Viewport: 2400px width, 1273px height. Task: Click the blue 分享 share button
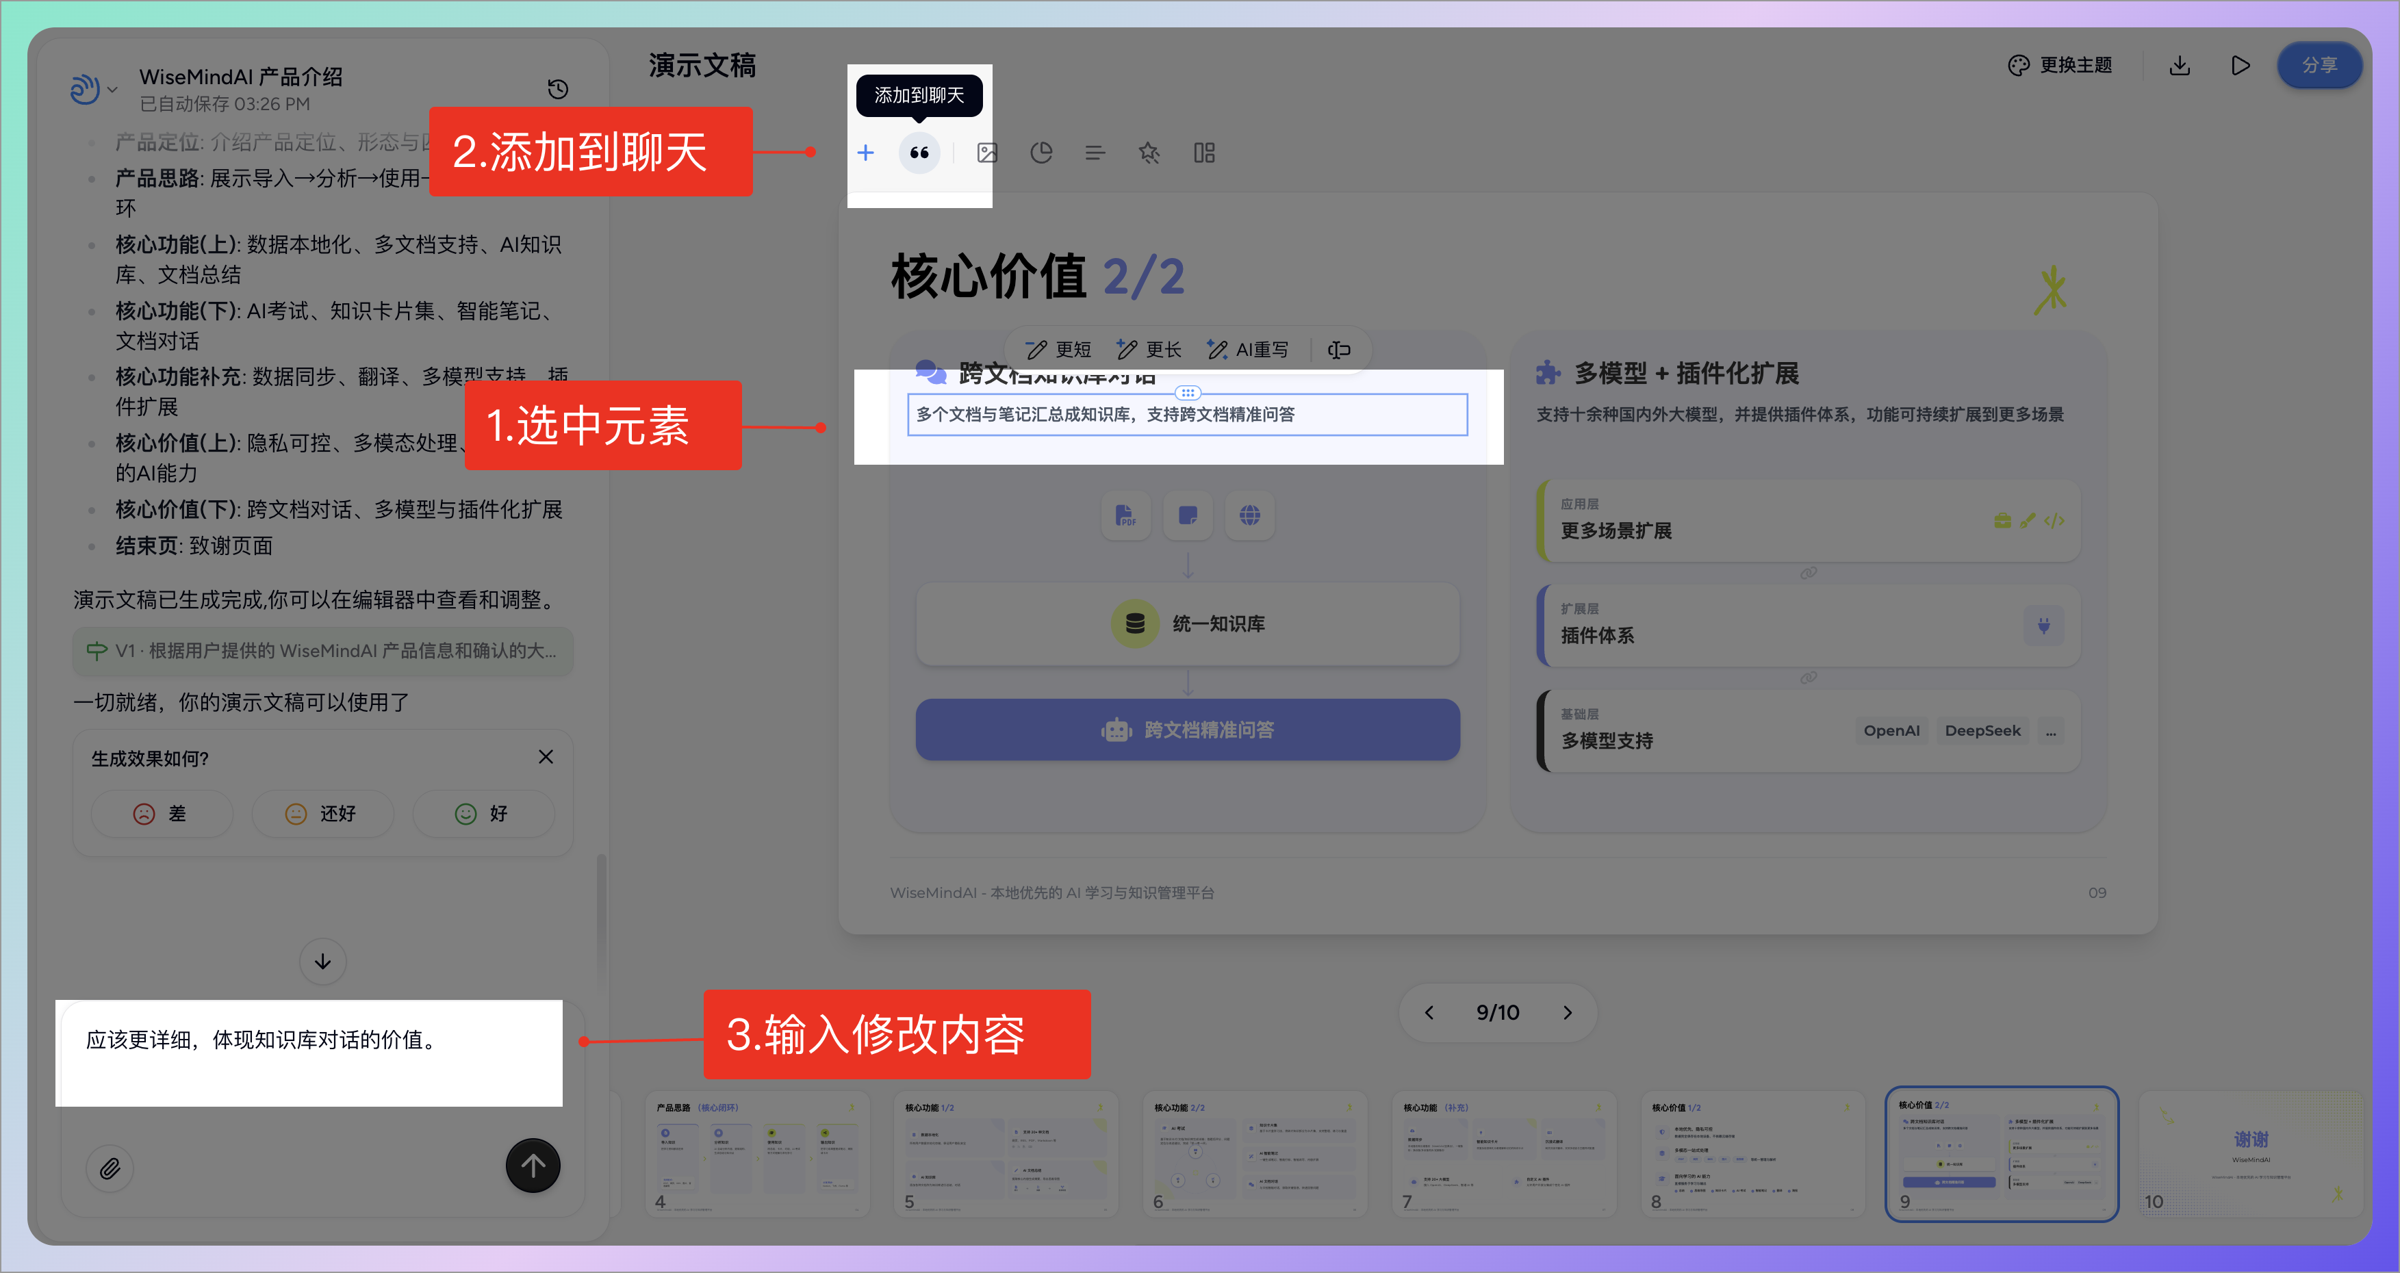[2318, 65]
